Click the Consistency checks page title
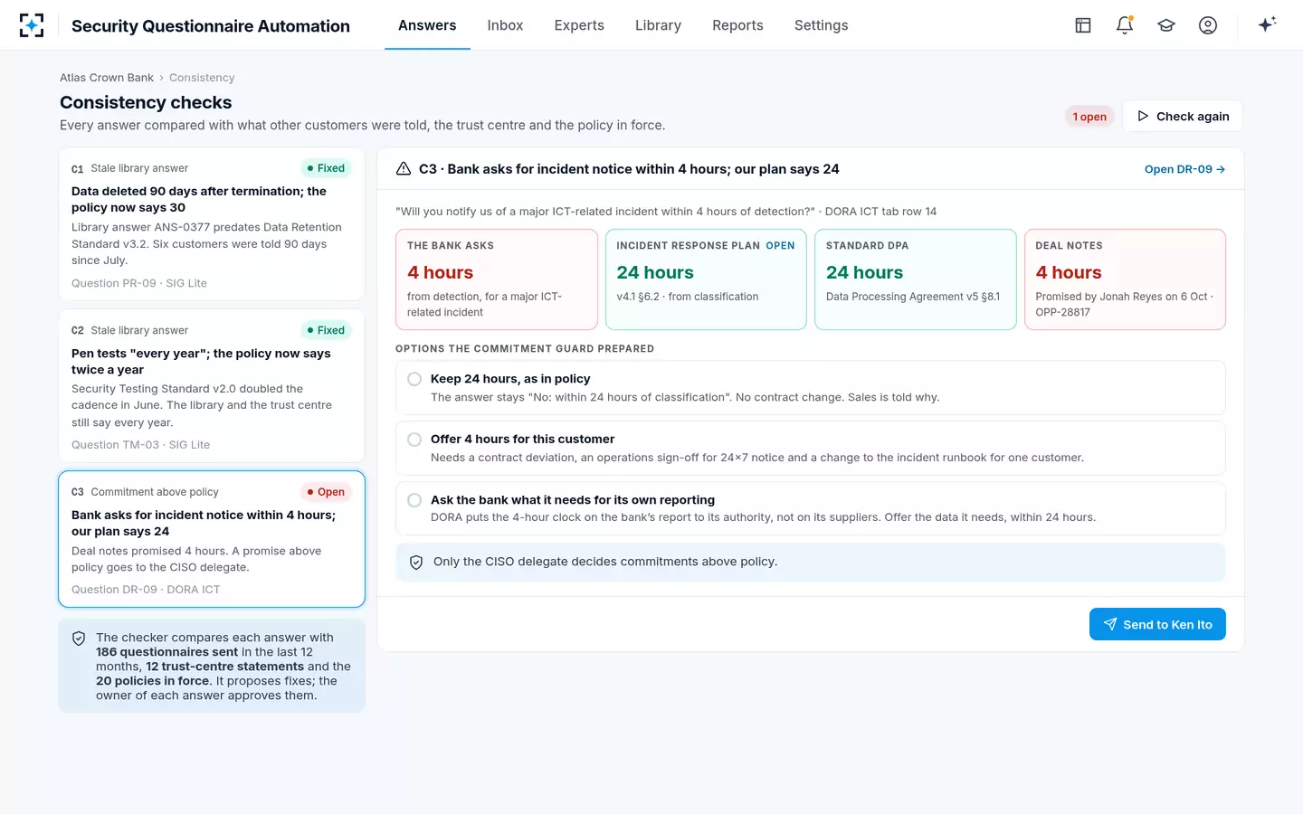 (146, 102)
